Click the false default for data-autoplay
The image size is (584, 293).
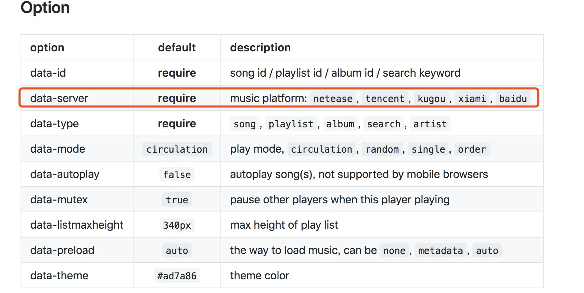pos(177,175)
